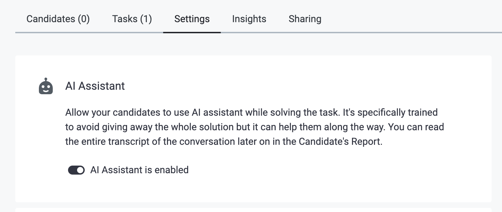Click the text 'AI Assistant is enabled'
This screenshot has height=212, width=502.
point(139,170)
